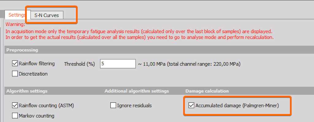The width and height of the screenshot is (314, 122).
Task: Click the 'In order to get' warning line
Action: pos(140,37)
